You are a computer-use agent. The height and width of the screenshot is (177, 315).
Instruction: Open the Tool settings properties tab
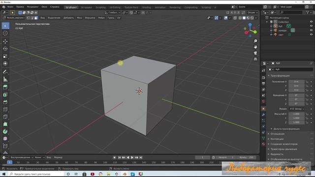pos(263,70)
